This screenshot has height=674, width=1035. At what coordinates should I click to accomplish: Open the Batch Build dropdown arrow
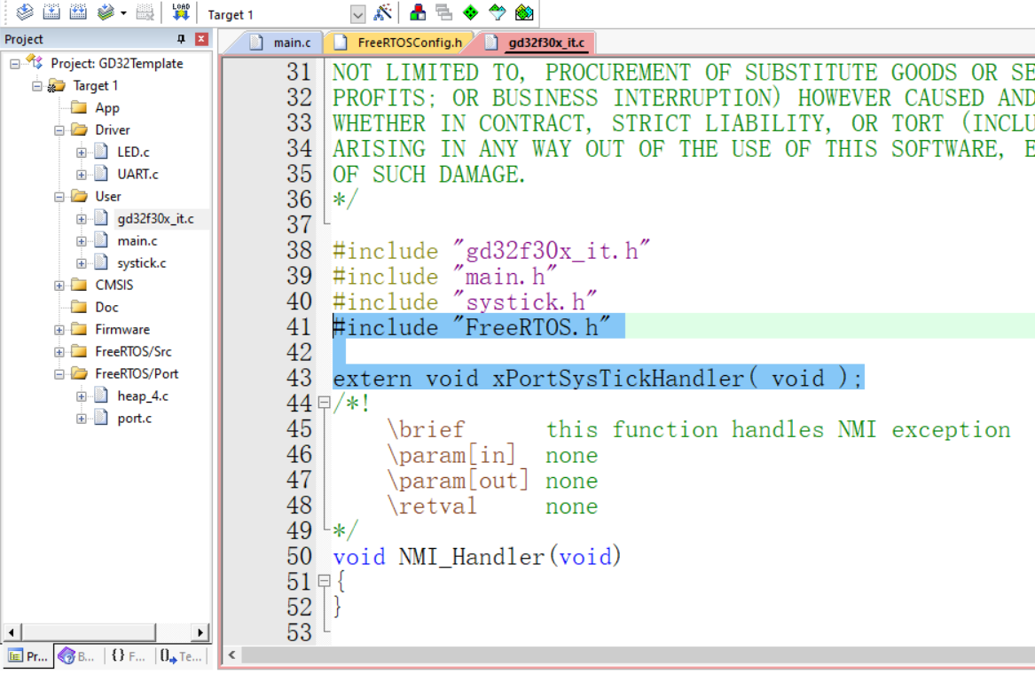(x=123, y=13)
